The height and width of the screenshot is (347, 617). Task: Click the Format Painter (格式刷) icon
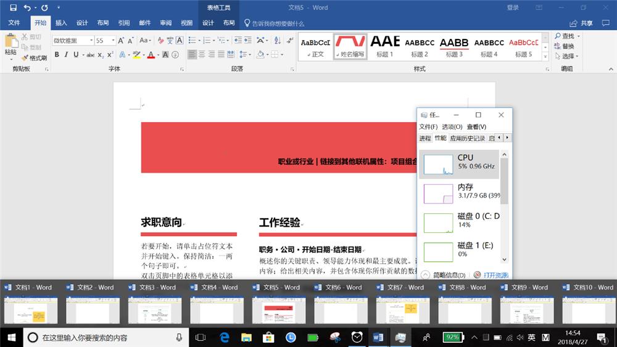(x=34, y=58)
